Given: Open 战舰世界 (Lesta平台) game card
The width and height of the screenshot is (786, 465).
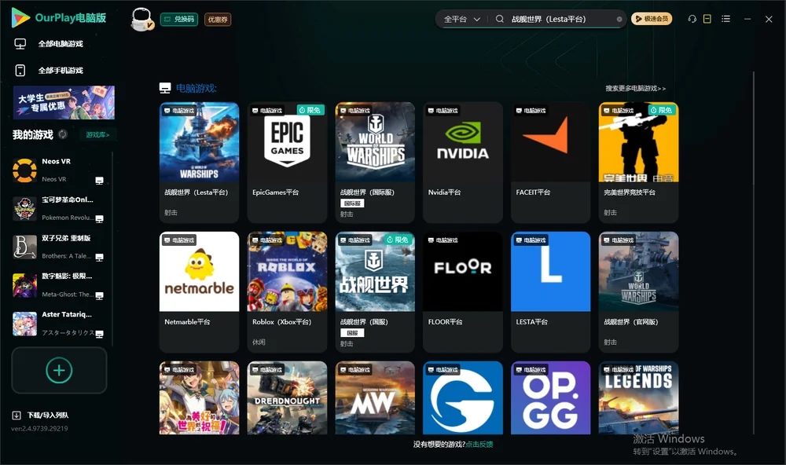Looking at the screenshot, I should 199,163.
